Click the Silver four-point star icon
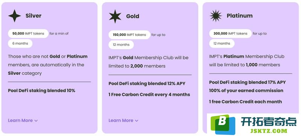Viewport: 301px width, 136px height. point(15,16)
